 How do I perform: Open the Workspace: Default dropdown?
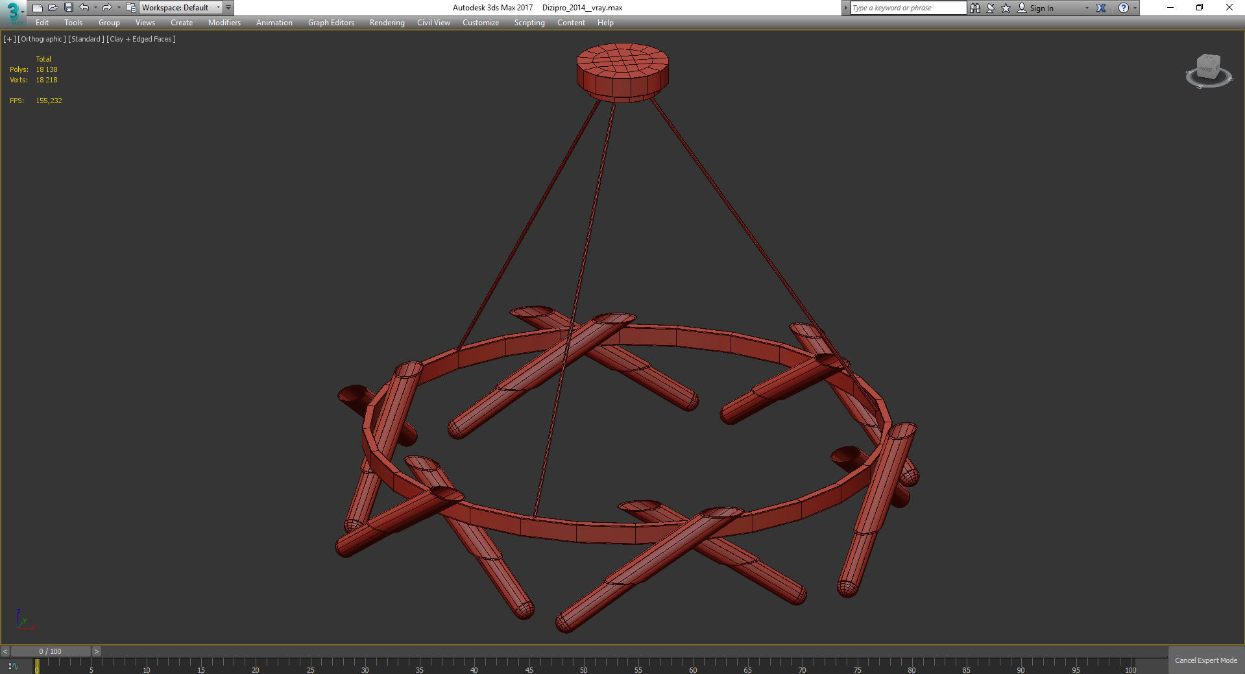pyautogui.click(x=180, y=8)
